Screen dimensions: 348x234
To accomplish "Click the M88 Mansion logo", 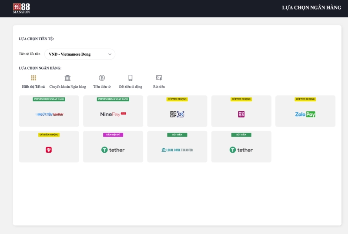I will (21, 8).
